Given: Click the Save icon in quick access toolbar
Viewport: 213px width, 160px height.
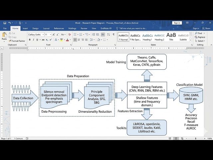Looking at the screenshot, I should (x=5, y=23).
